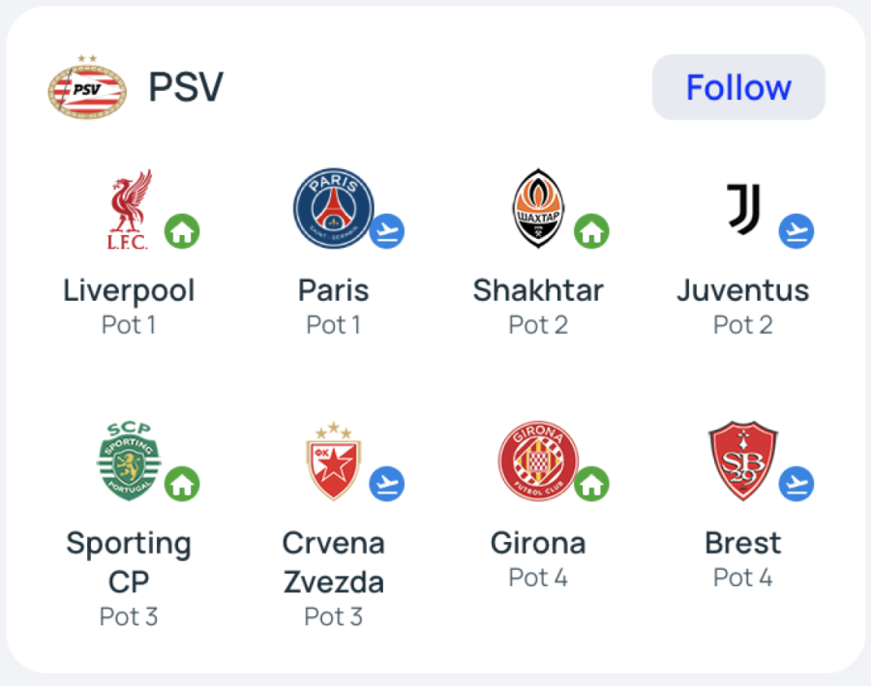Image resolution: width=871 pixels, height=686 pixels.
Task: Click the home badge next to Shakhtar
Action: tap(591, 231)
